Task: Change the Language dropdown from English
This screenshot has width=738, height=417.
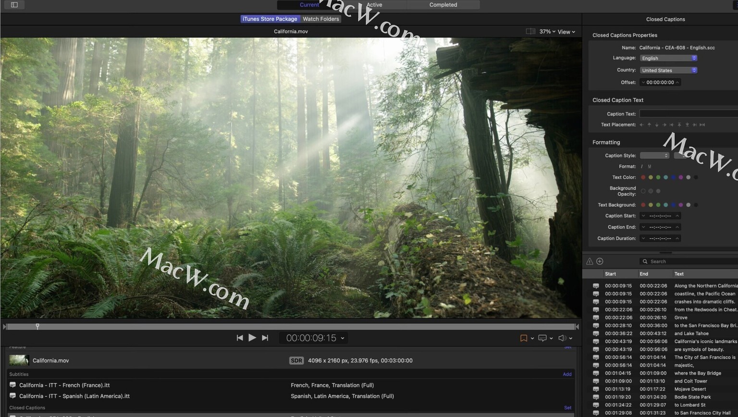Action: pos(668,58)
